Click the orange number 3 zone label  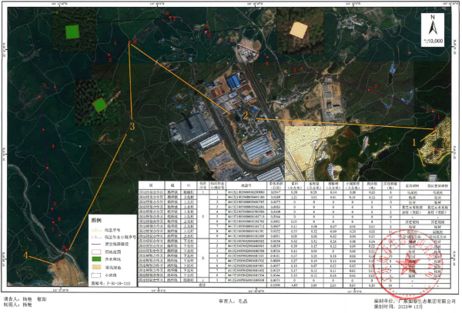tap(132, 125)
